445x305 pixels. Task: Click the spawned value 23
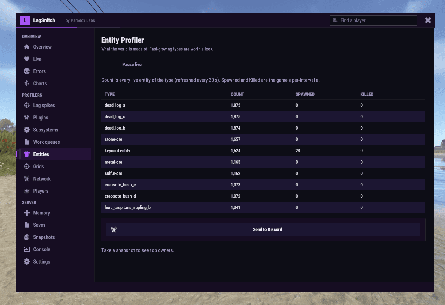[298, 151]
